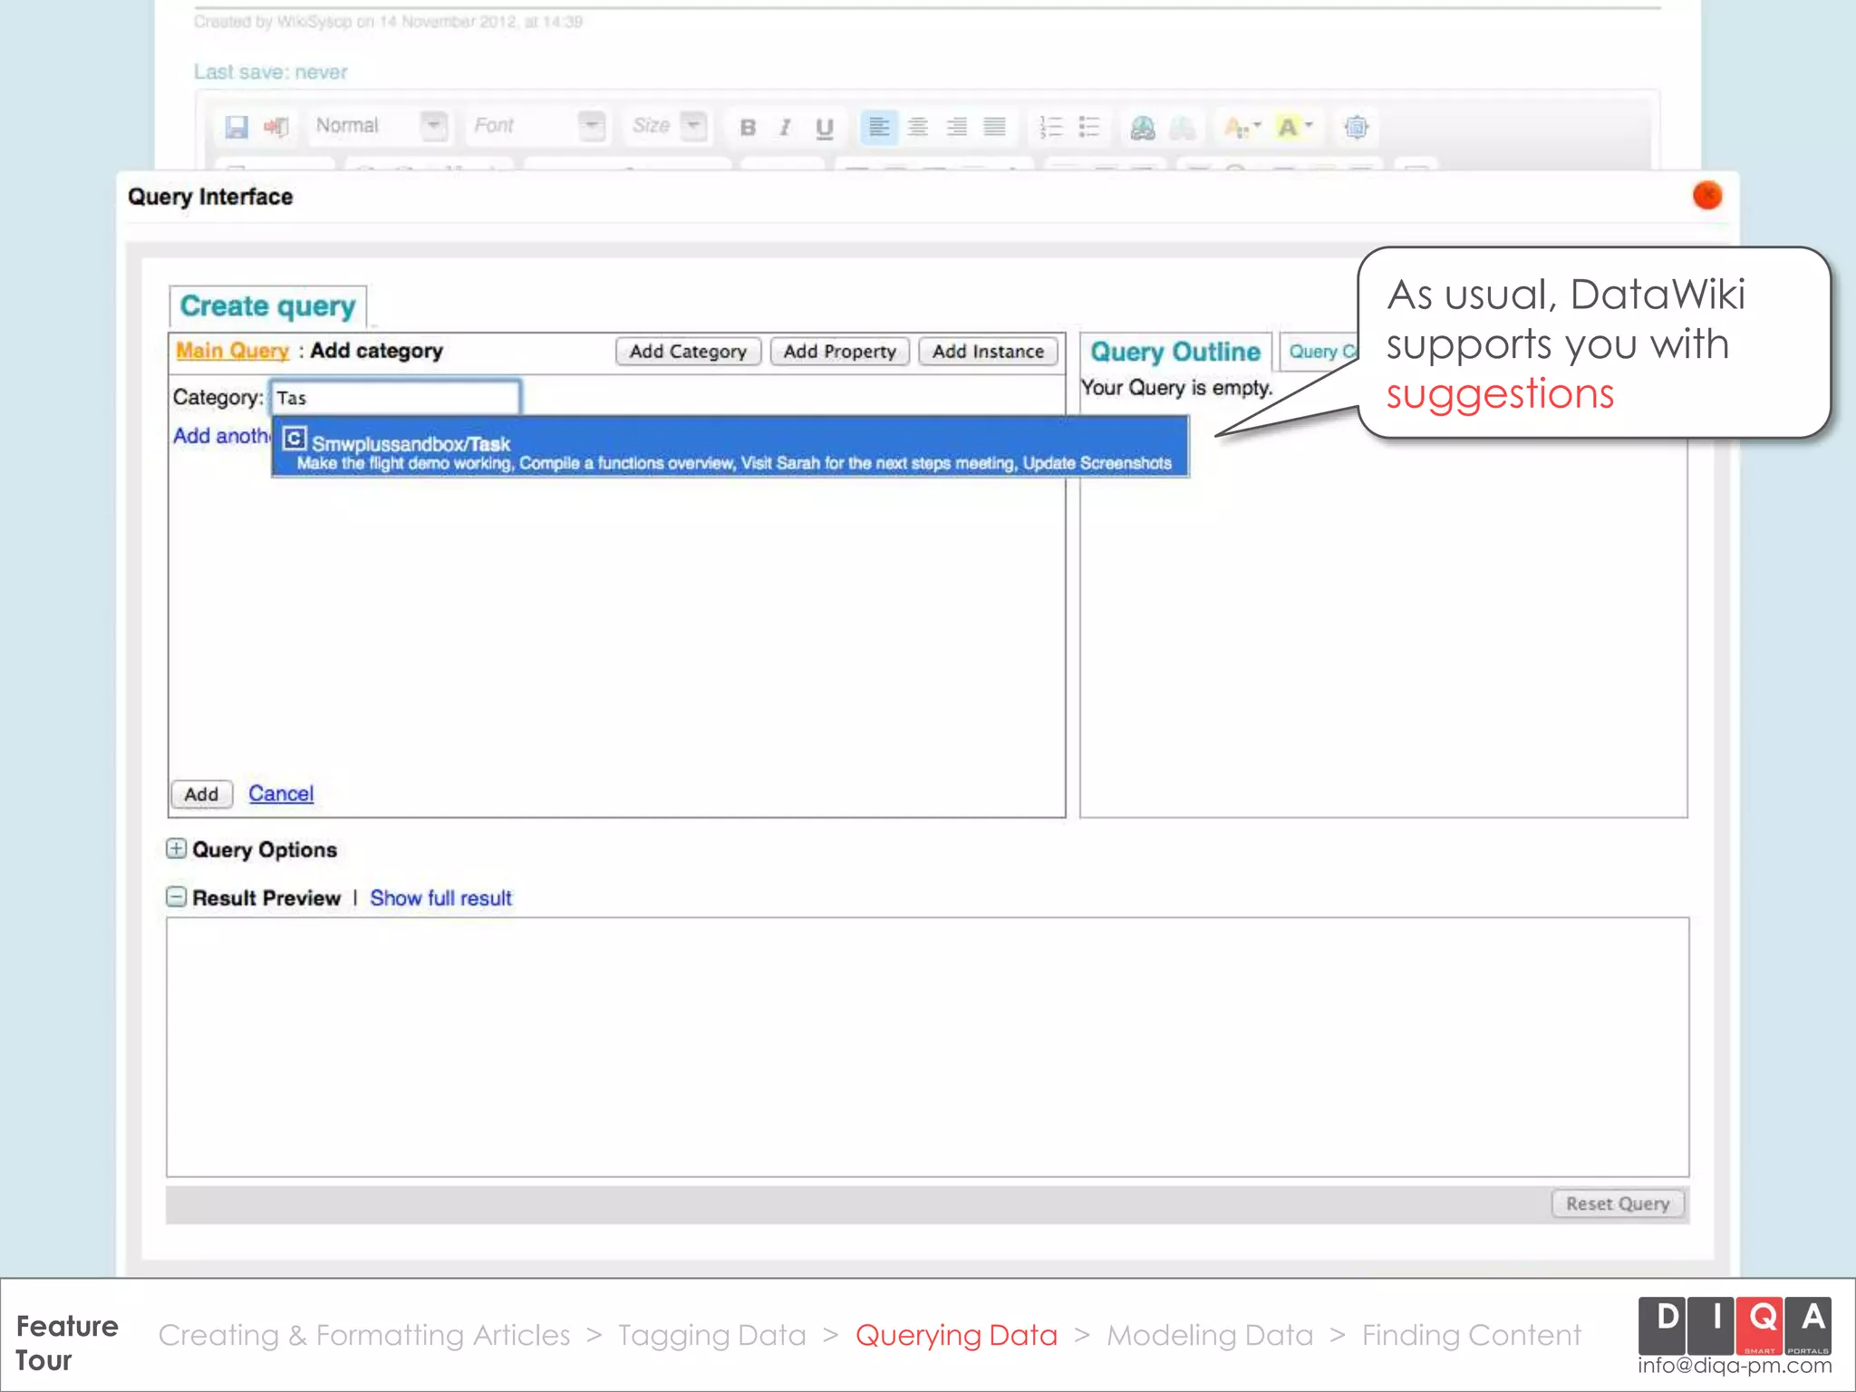The width and height of the screenshot is (1856, 1392).
Task: Expand the Query Options section
Action: pyautogui.click(x=177, y=849)
